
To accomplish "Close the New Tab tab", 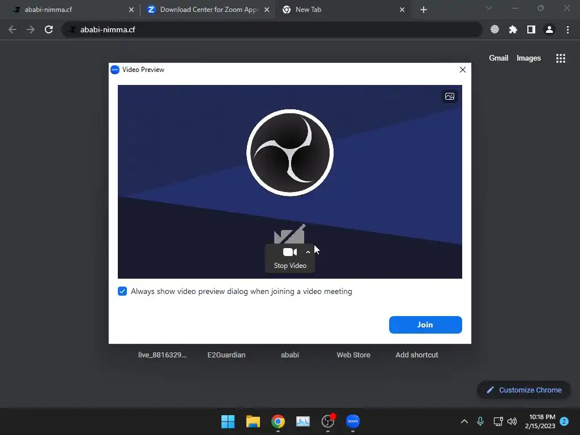I will (x=402, y=10).
